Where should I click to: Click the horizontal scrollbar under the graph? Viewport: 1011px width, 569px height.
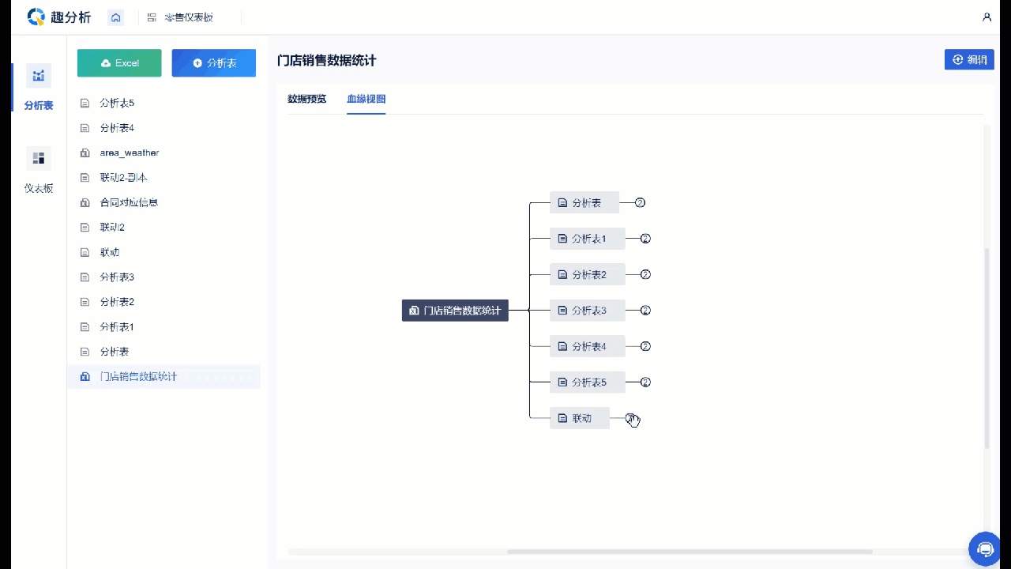689,552
